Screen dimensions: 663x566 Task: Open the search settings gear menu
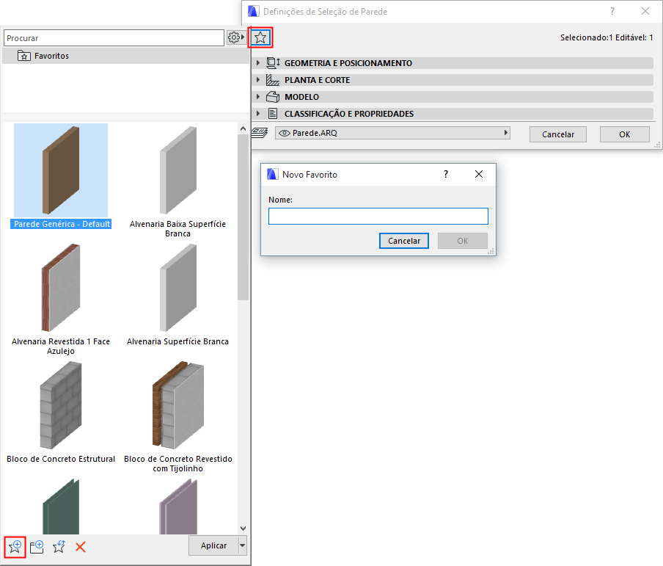pos(235,37)
